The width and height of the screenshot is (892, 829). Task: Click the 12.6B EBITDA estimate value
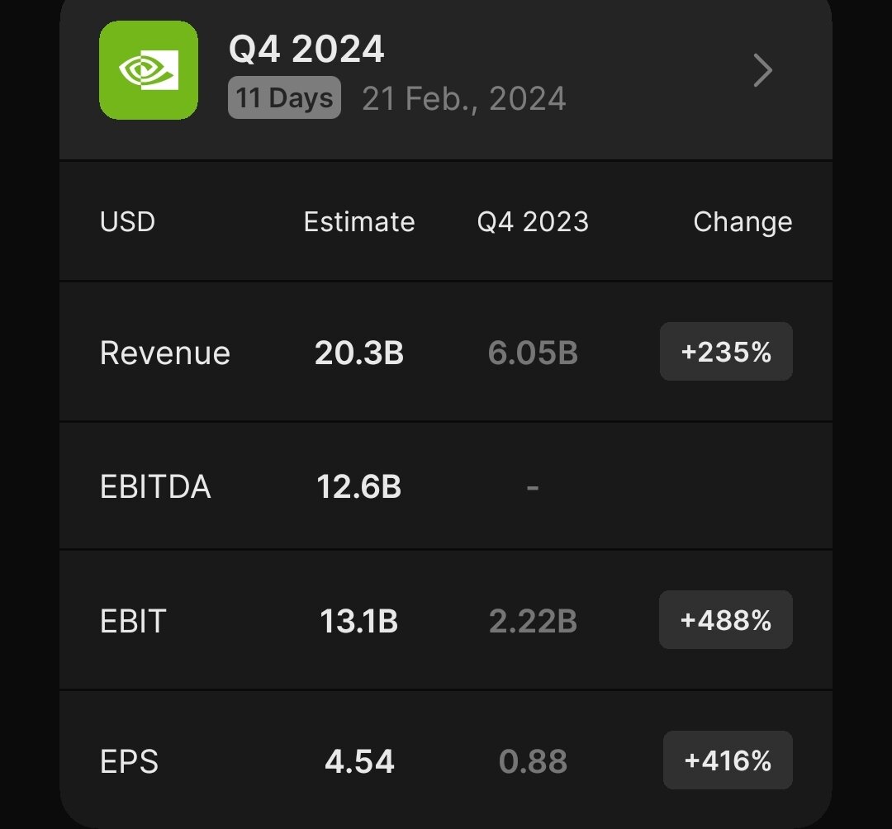click(x=359, y=487)
